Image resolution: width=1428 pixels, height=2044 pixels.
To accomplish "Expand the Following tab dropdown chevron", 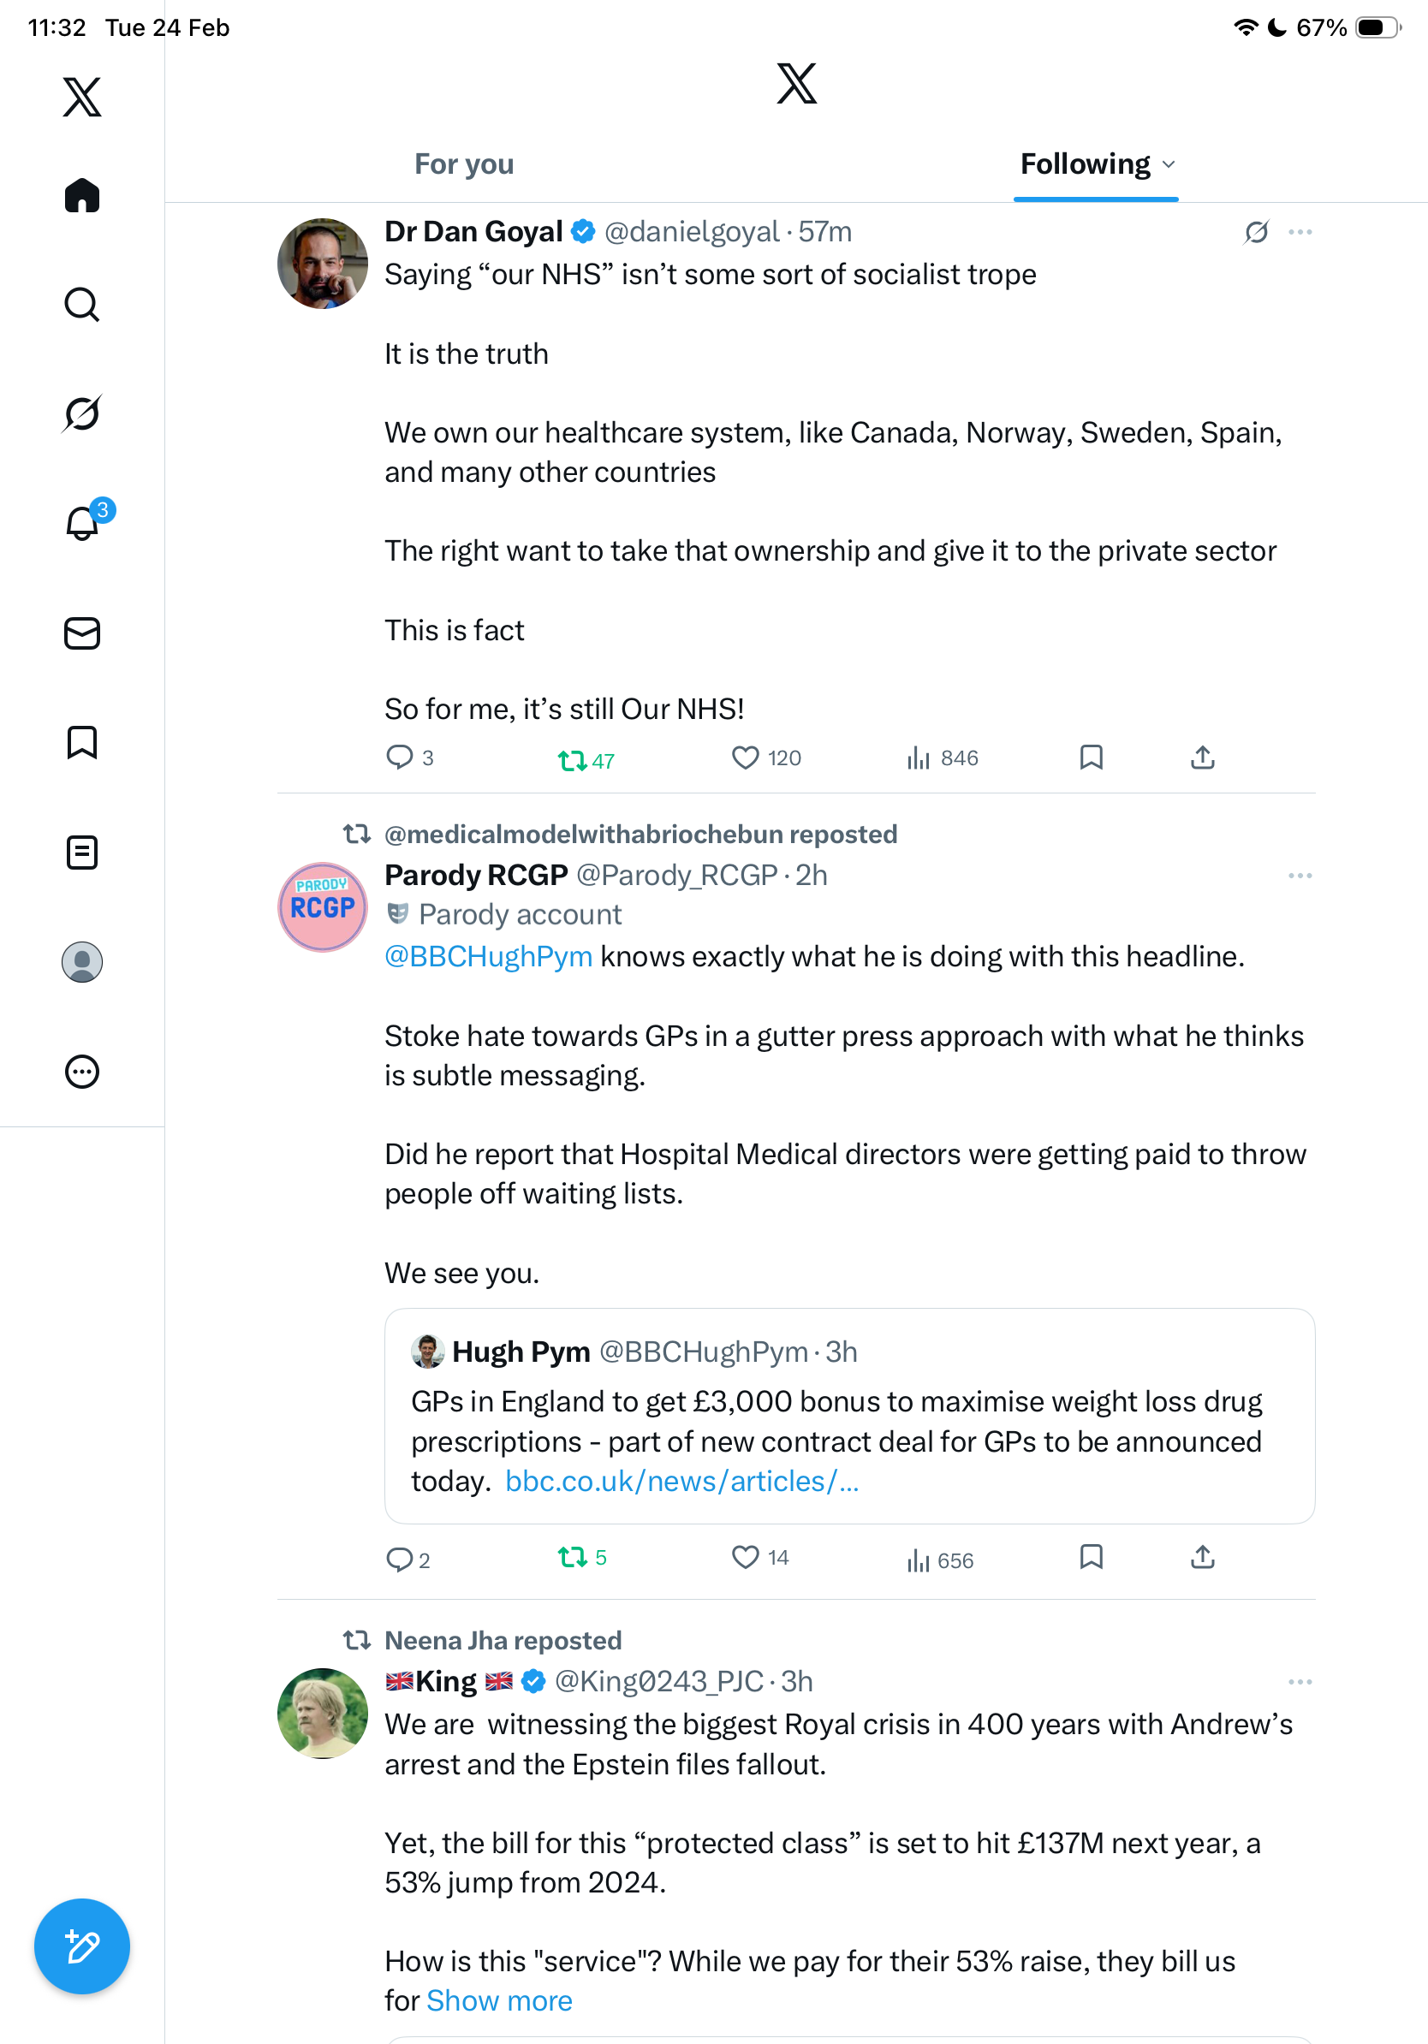I will [1169, 164].
